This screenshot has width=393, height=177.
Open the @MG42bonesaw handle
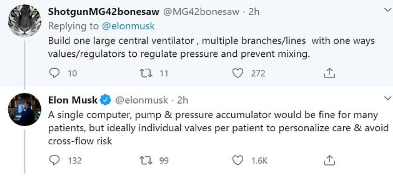click(201, 12)
